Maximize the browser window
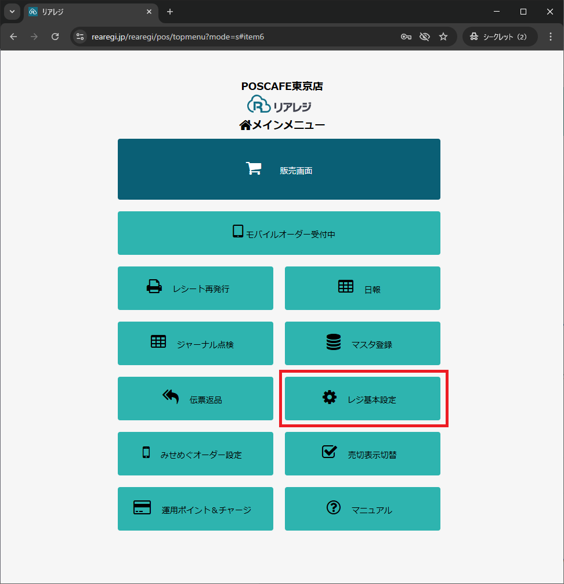The height and width of the screenshot is (584, 564). pyautogui.click(x=523, y=12)
